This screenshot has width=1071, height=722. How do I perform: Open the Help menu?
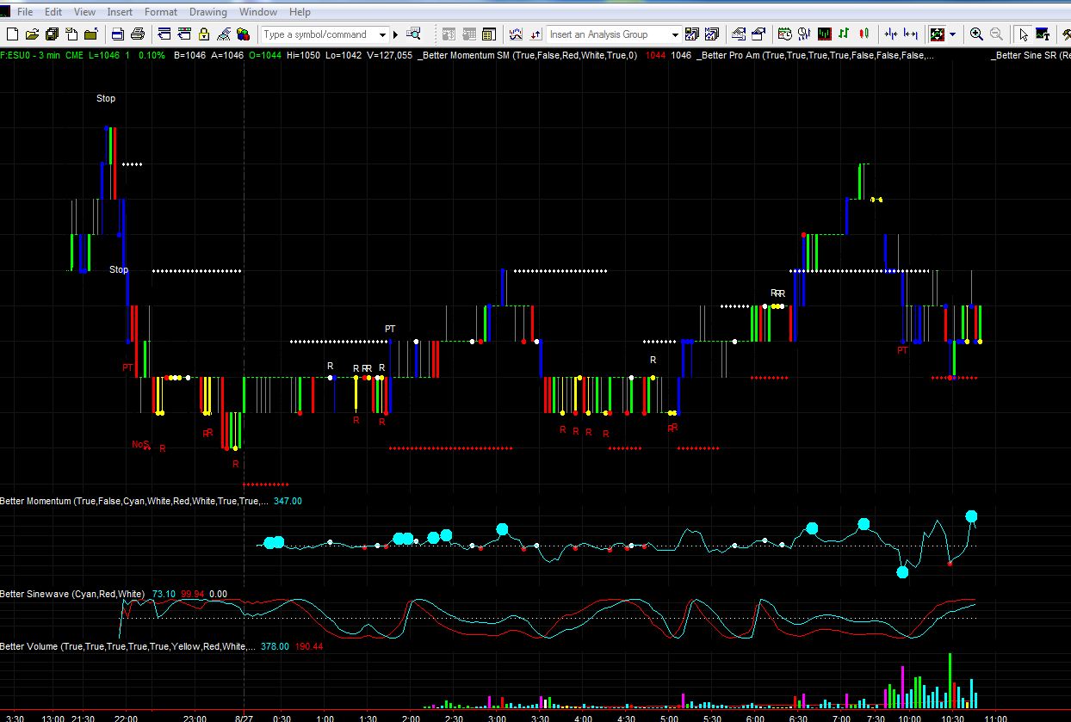coord(300,12)
